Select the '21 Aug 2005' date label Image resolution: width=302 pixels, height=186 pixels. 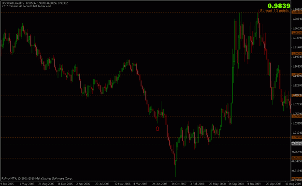(x=46, y=184)
